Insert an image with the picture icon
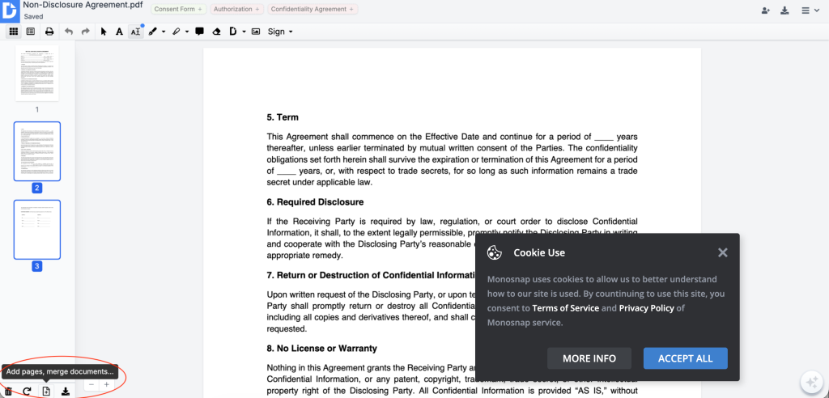This screenshot has width=829, height=398. point(256,32)
